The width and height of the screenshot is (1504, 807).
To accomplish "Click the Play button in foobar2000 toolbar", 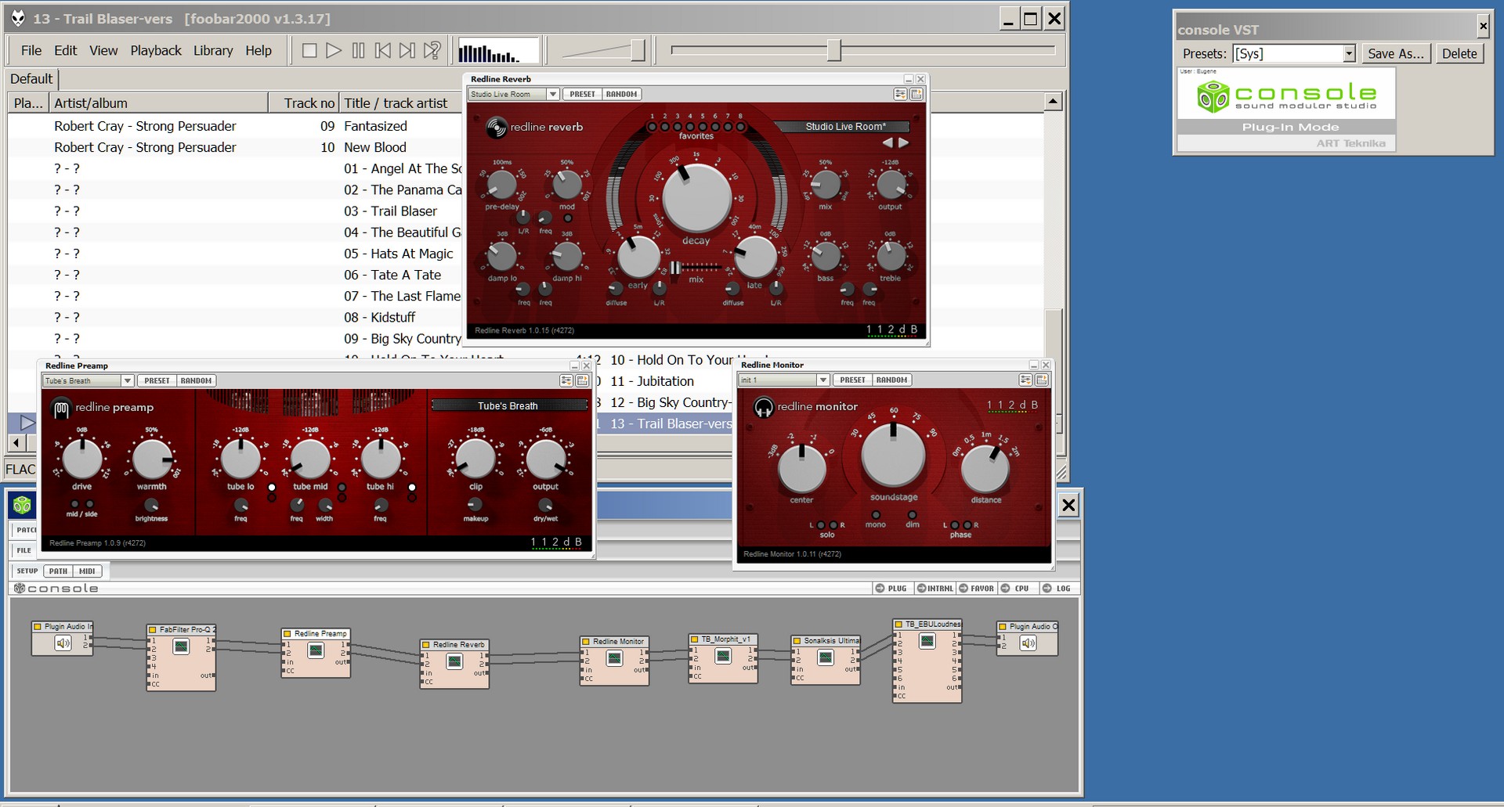I will point(334,51).
